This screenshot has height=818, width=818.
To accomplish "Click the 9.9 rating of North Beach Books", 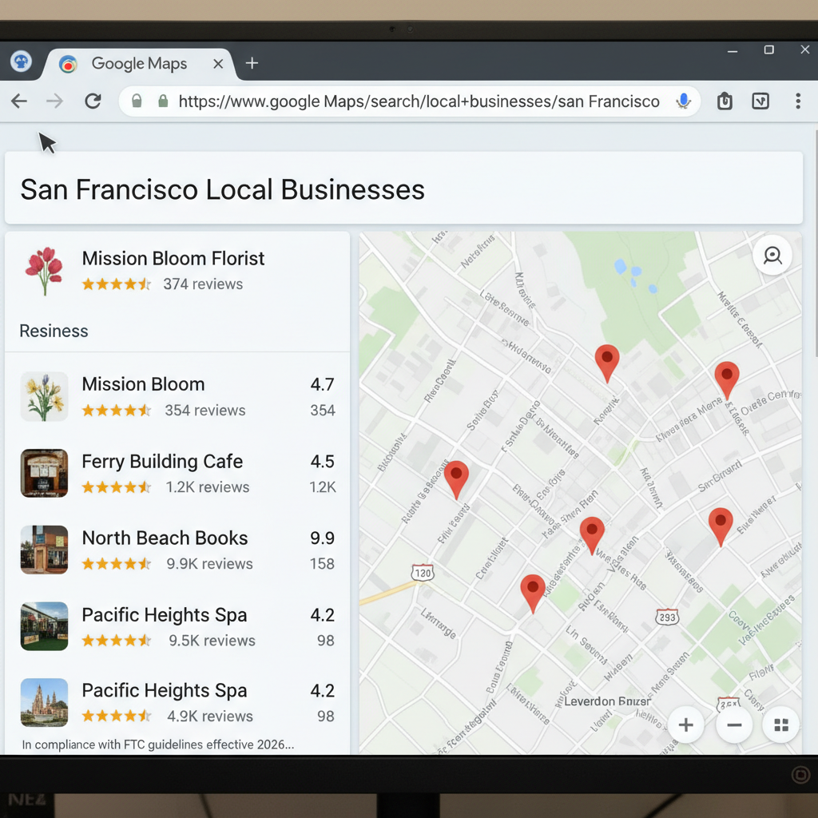I will (323, 538).
